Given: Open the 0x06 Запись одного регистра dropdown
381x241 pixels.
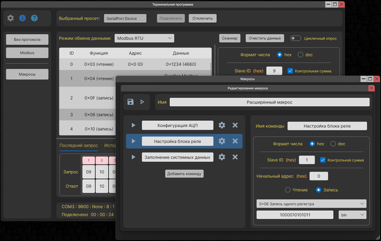Looking at the screenshot, I should coord(311,204).
